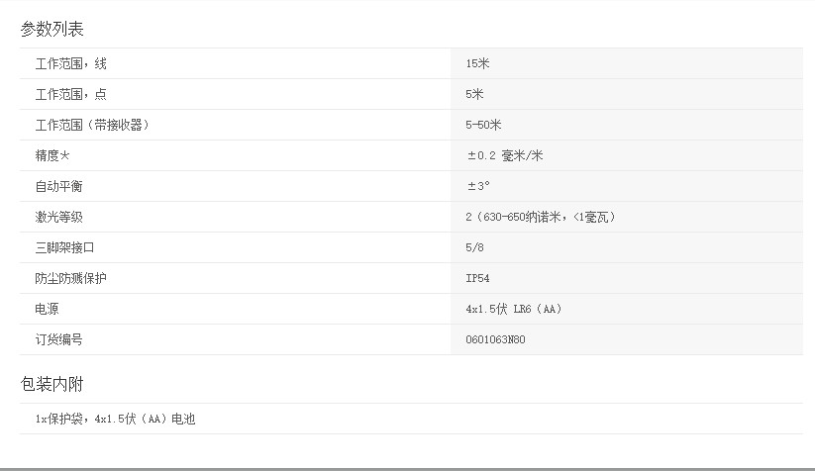Select the 15米 value cell
This screenshot has height=471, width=815.
click(x=478, y=64)
